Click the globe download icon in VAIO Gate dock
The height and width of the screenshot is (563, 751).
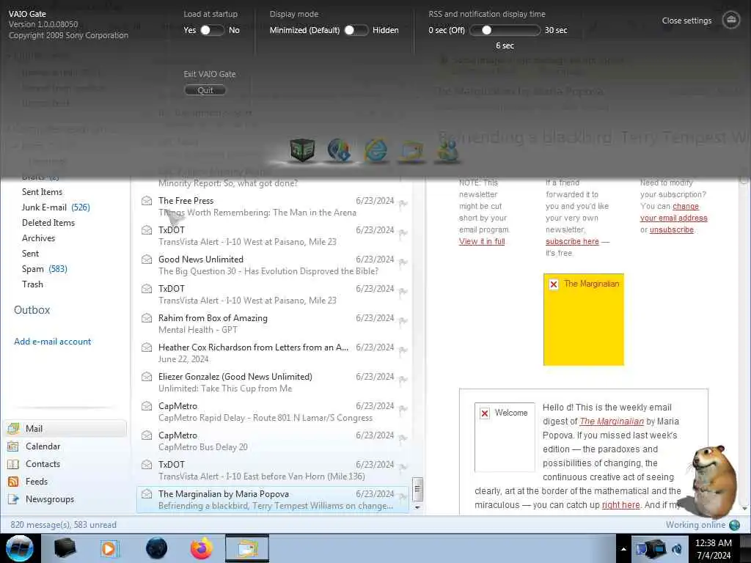pos(339,150)
